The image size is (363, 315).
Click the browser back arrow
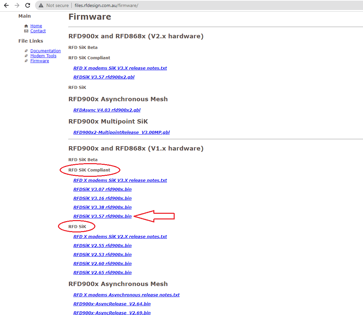click(x=6, y=5)
